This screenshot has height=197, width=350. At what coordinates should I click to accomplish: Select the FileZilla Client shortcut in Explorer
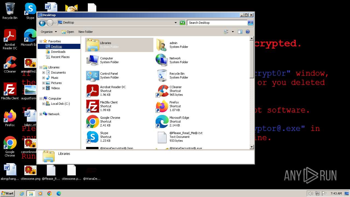coord(93,106)
